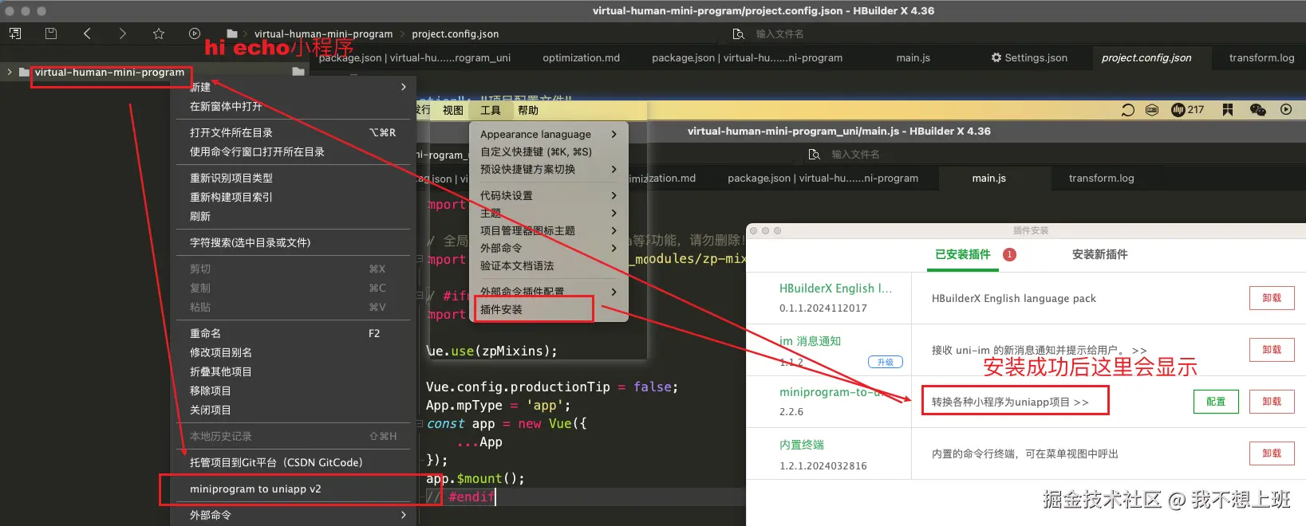Open transform.log tab in top window

pos(1261,57)
